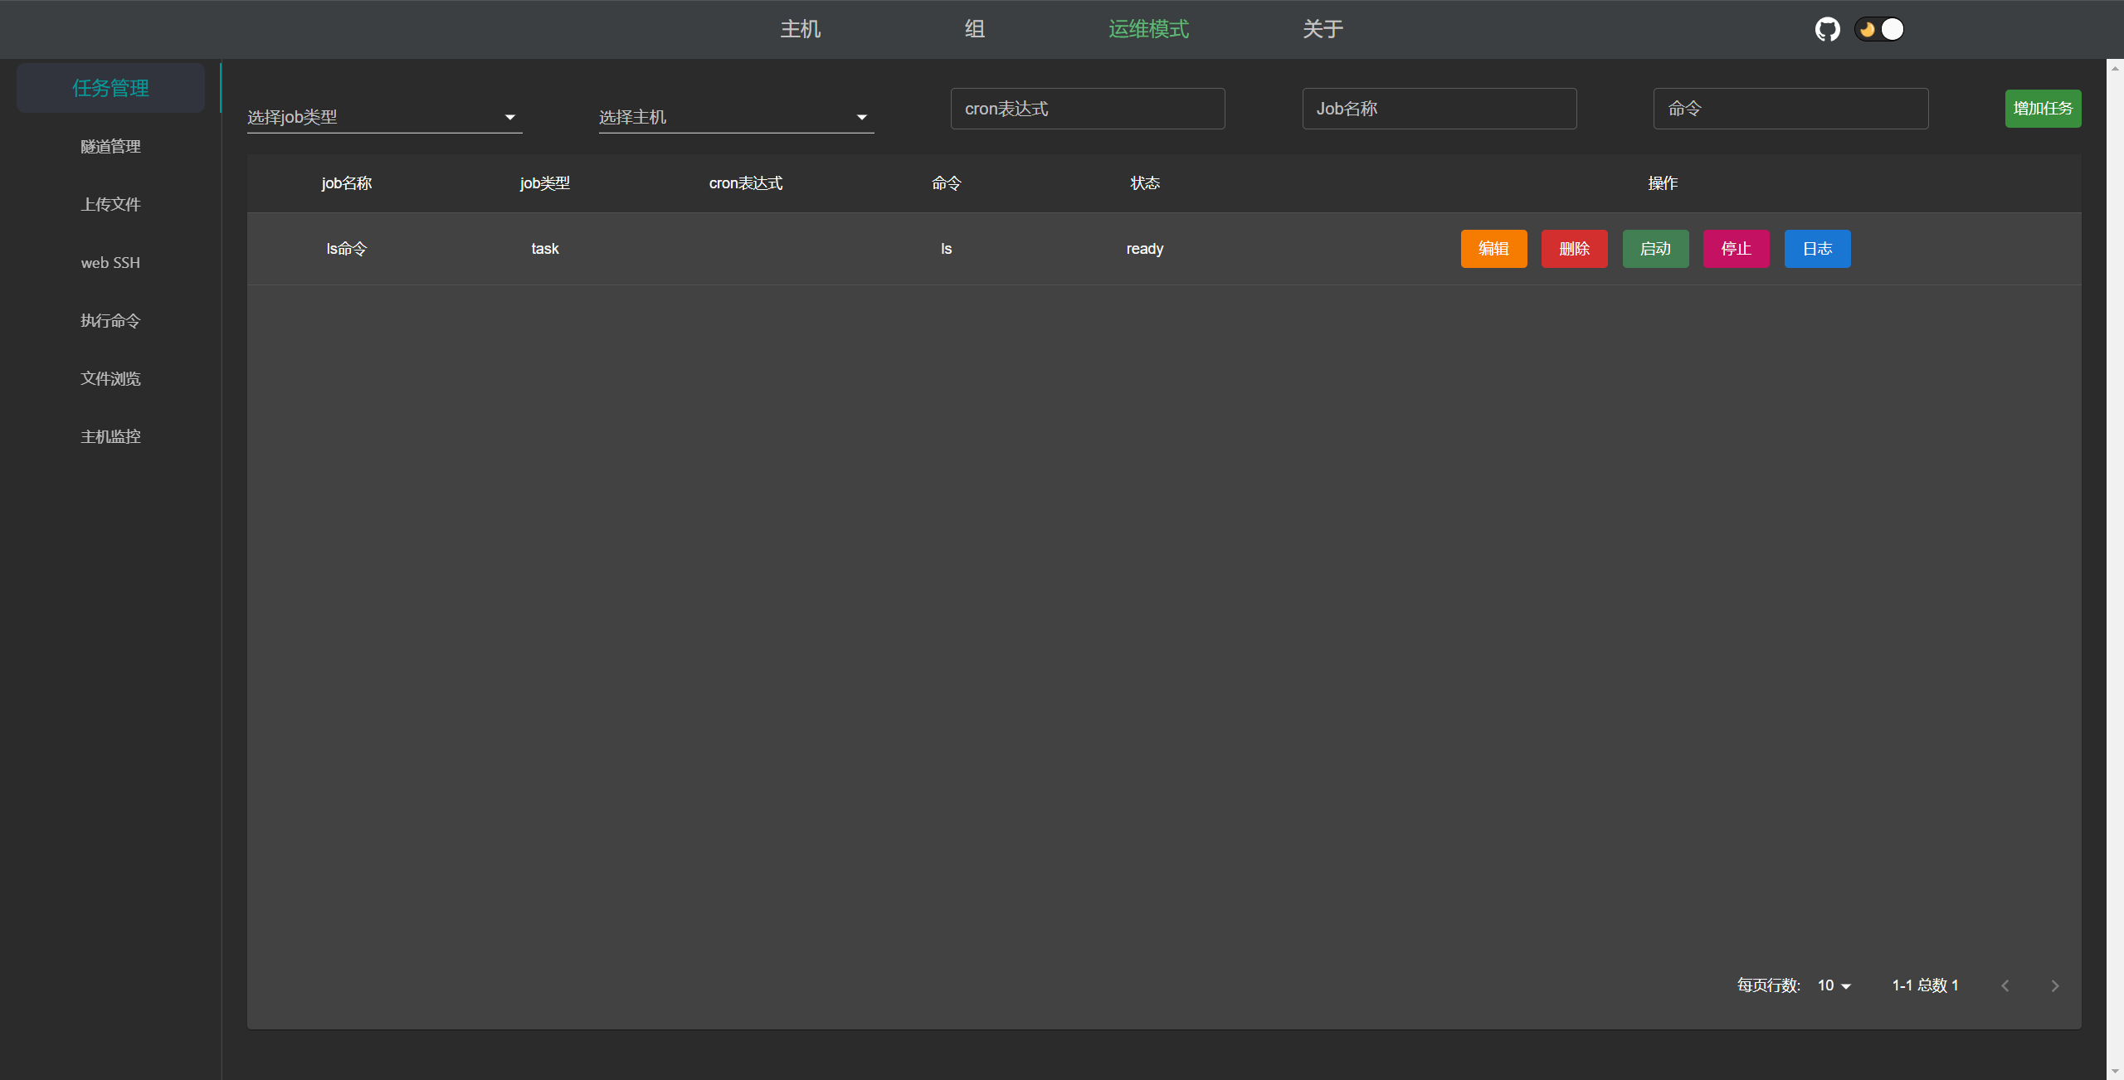Toggle the dark mode switch
2124x1080 pixels.
pos(1879,30)
